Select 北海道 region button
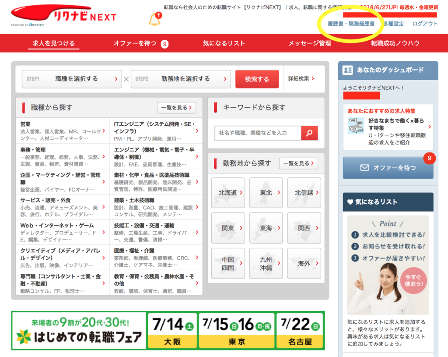 228,193
